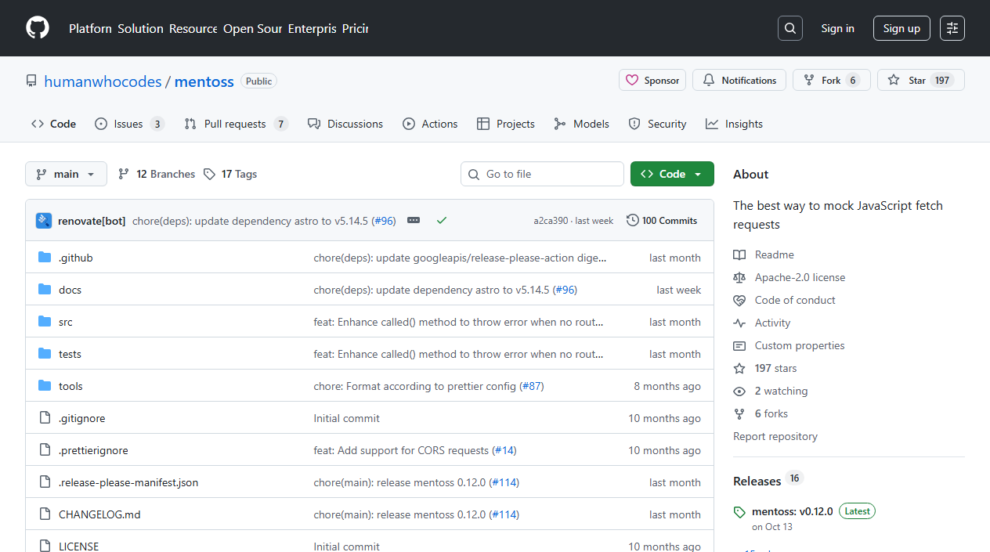The image size is (990, 552).
Task: View the 12 Branches link
Action: (157, 174)
